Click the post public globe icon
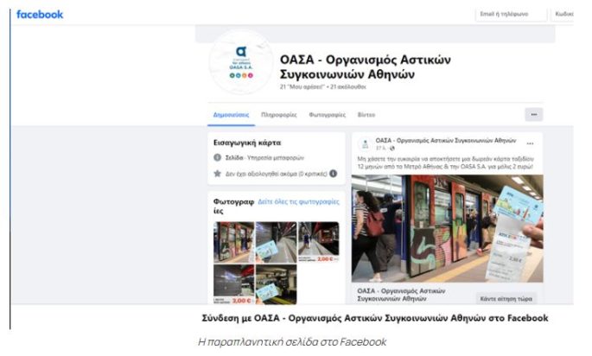 392,149
